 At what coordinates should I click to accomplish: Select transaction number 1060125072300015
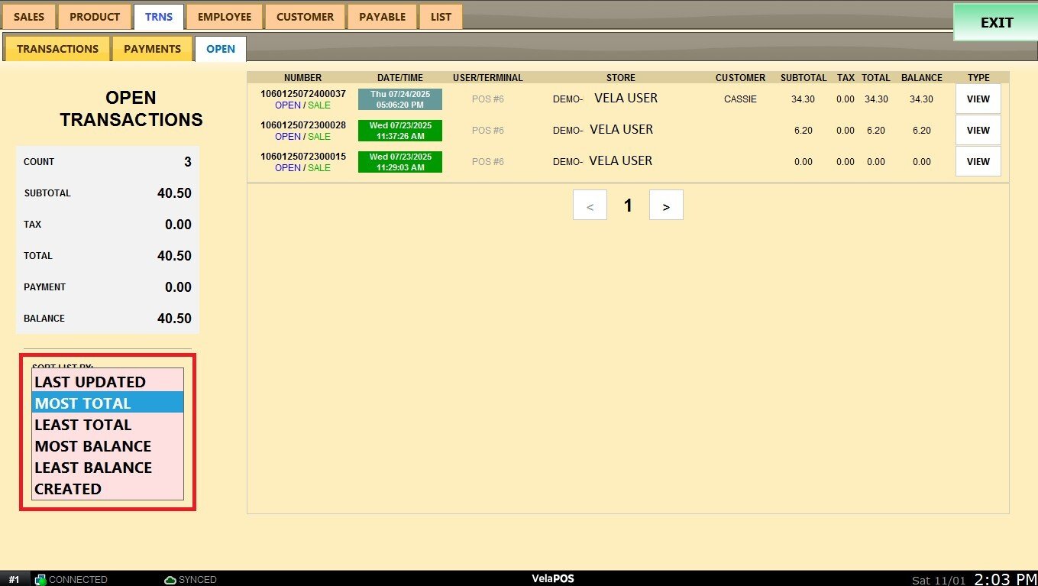tap(303, 157)
